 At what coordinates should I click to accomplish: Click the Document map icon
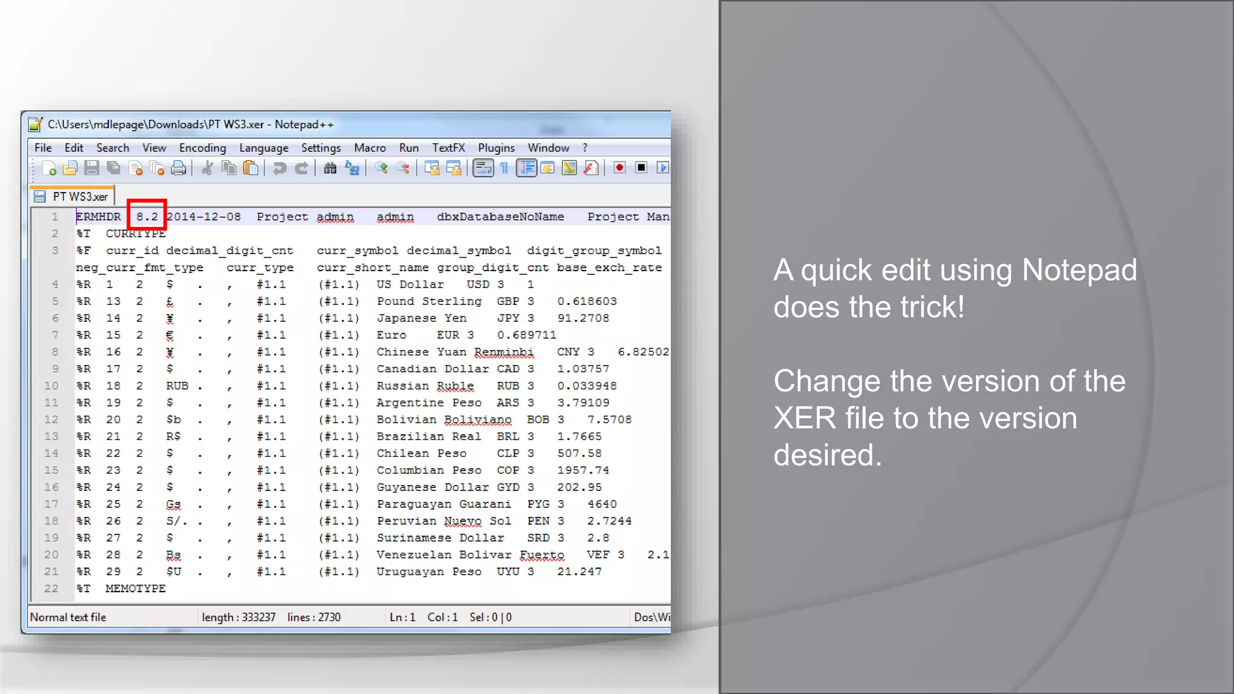(569, 168)
